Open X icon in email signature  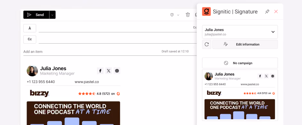109,71
